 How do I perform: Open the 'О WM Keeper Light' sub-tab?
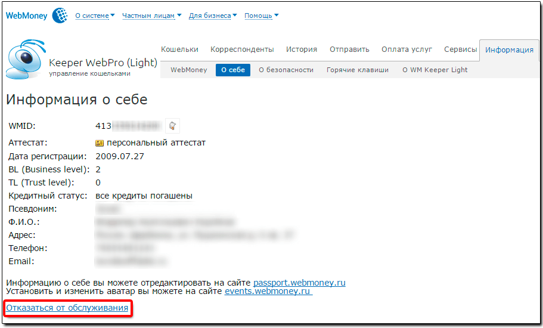[x=435, y=70]
